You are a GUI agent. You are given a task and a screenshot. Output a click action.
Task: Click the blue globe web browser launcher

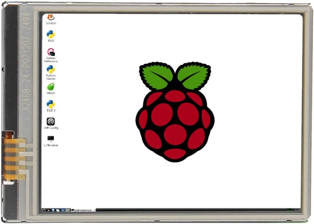(x=53, y=210)
